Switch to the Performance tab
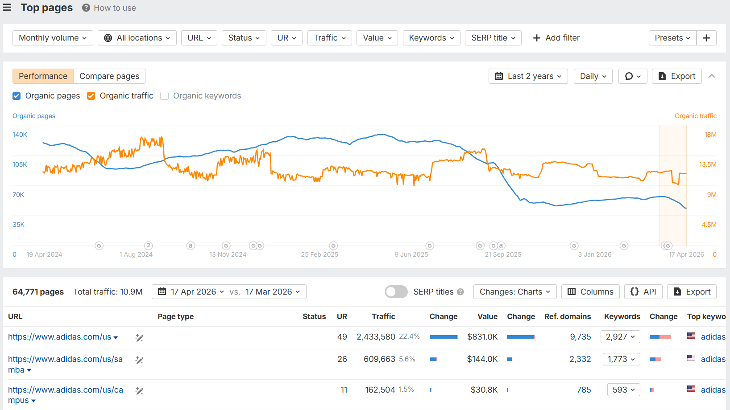This screenshot has width=730, height=410. [43, 76]
